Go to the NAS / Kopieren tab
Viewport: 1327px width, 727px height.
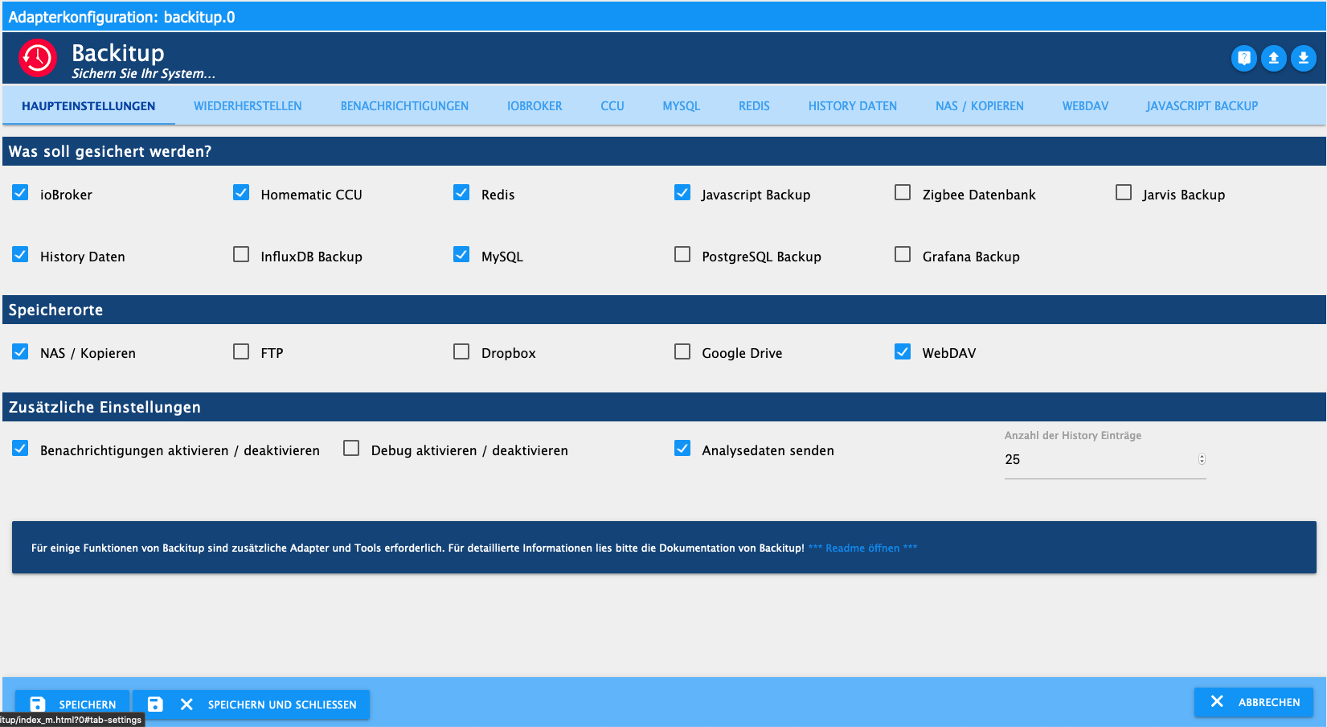tap(980, 106)
